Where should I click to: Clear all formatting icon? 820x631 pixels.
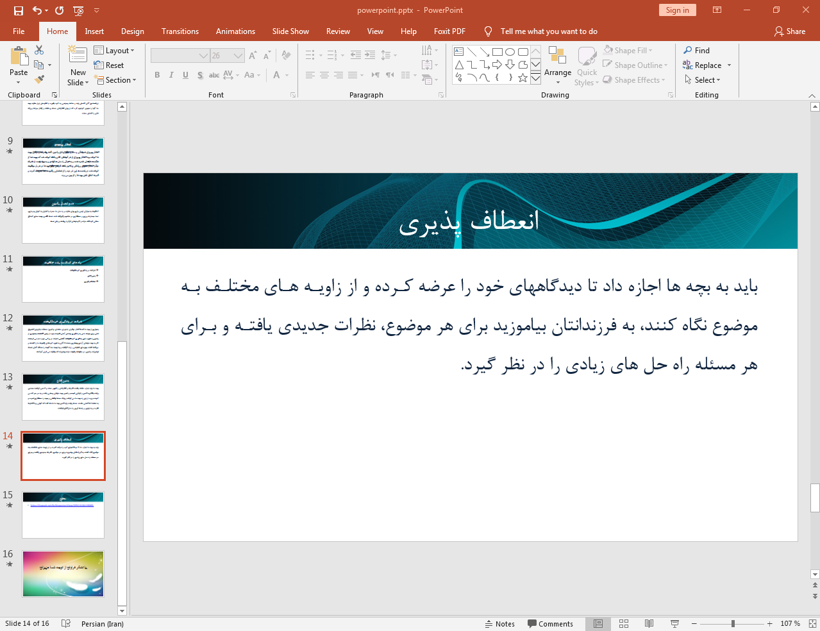coord(286,56)
